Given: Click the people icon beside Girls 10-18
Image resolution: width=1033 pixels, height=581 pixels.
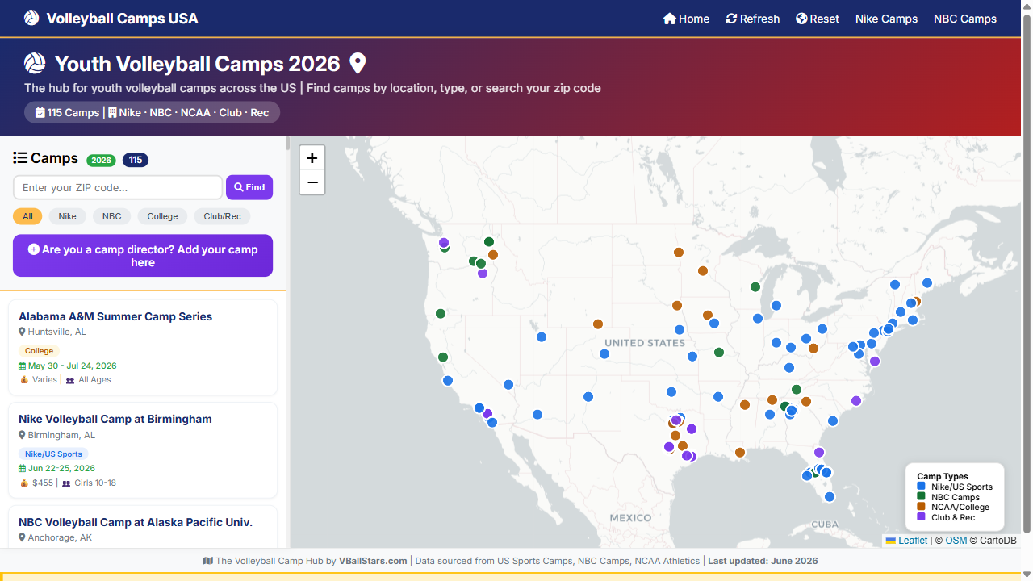Looking at the screenshot, I should pos(66,483).
